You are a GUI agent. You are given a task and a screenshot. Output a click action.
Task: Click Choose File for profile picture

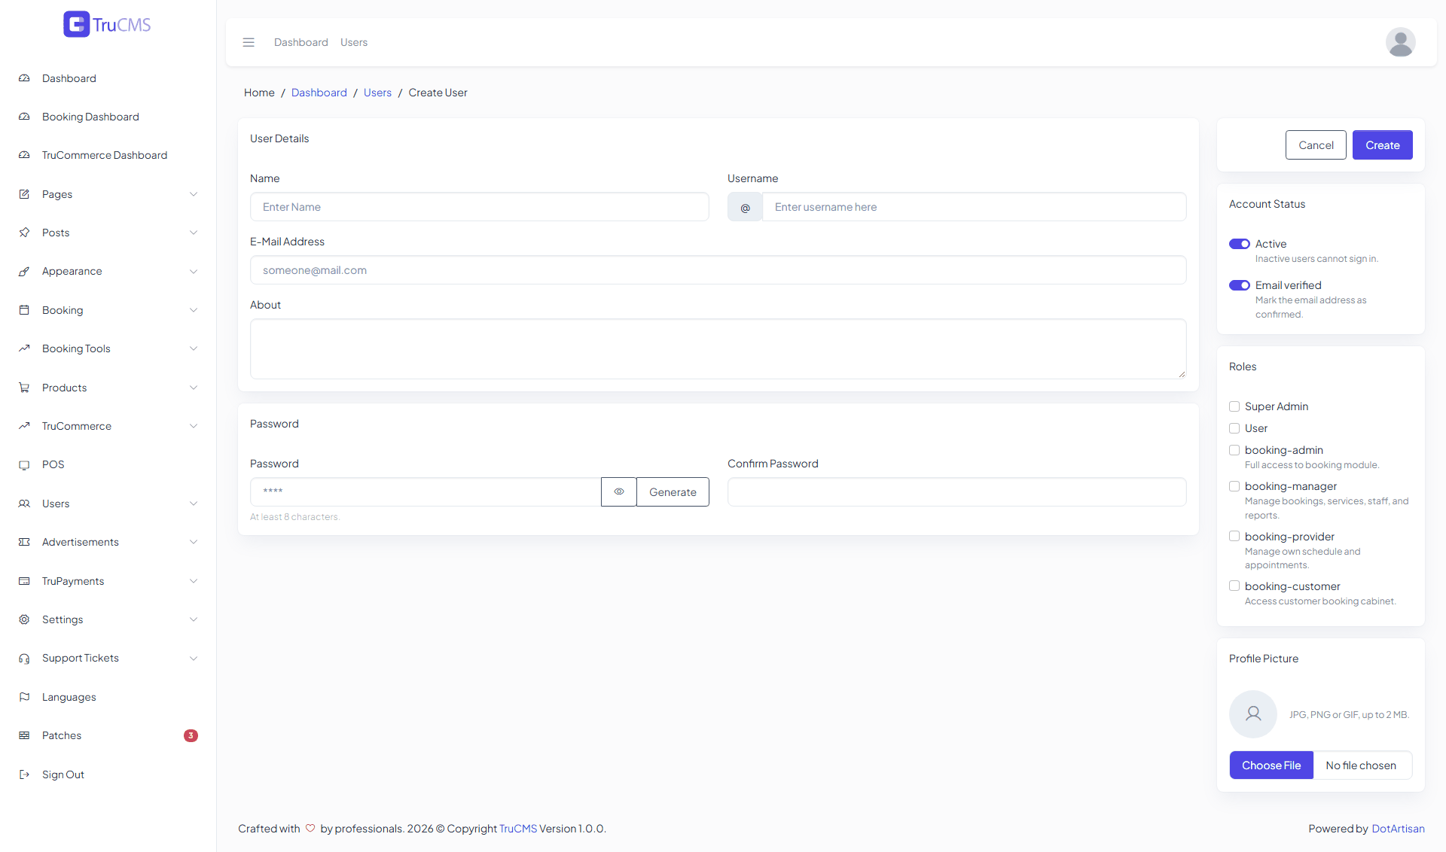click(1271, 765)
